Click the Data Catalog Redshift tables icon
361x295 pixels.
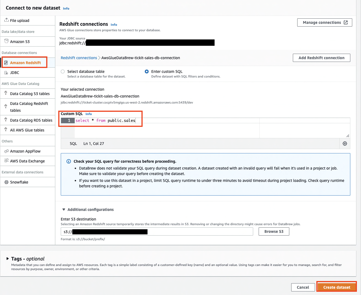coord(6,106)
